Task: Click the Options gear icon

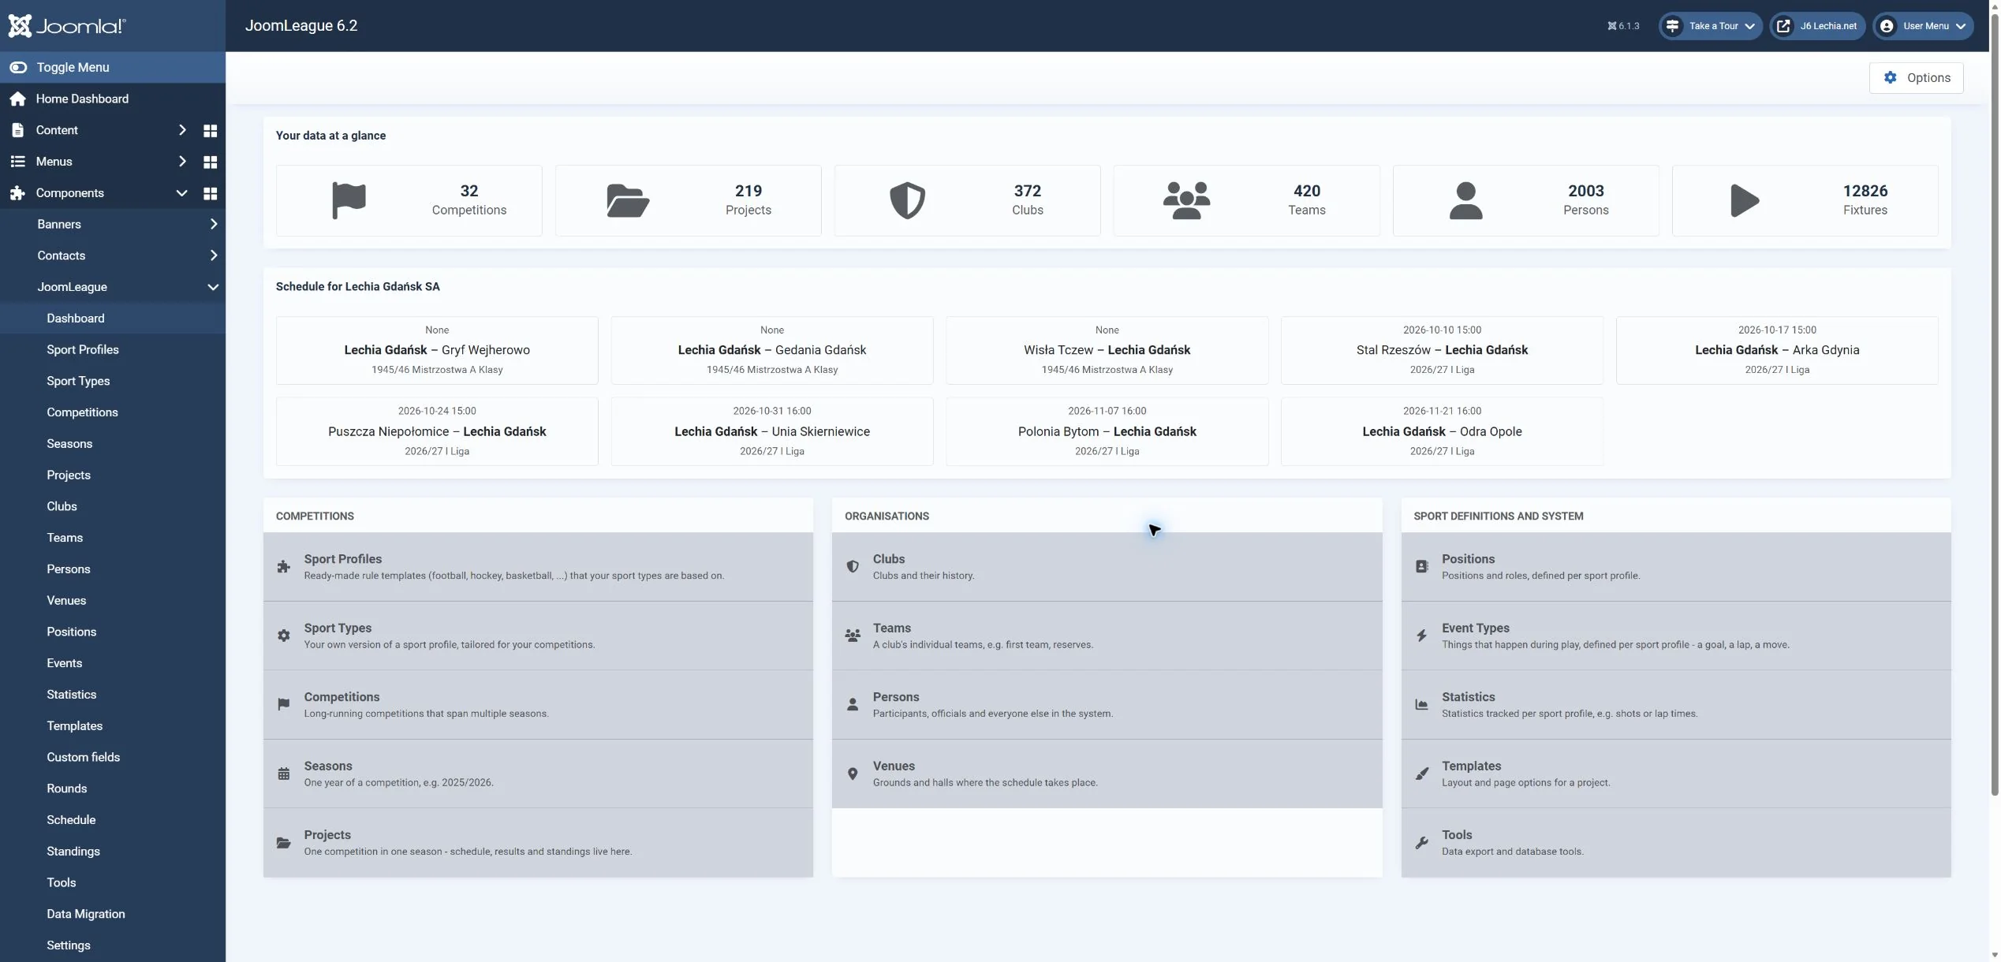Action: pos(1890,77)
